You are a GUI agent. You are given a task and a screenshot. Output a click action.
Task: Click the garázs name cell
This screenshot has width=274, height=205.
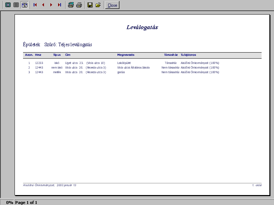(121, 72)
